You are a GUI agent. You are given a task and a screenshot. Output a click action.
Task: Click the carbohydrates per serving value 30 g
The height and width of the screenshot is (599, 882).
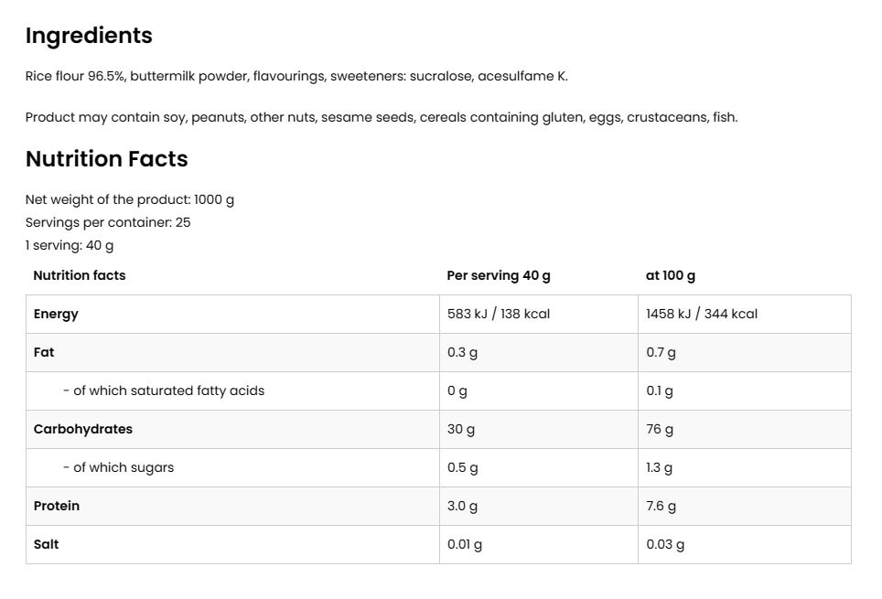click(461, 429)
